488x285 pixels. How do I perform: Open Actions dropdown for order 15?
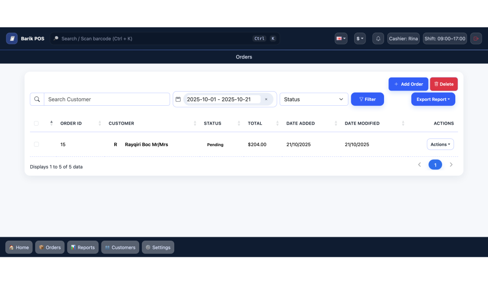[440, 144]
